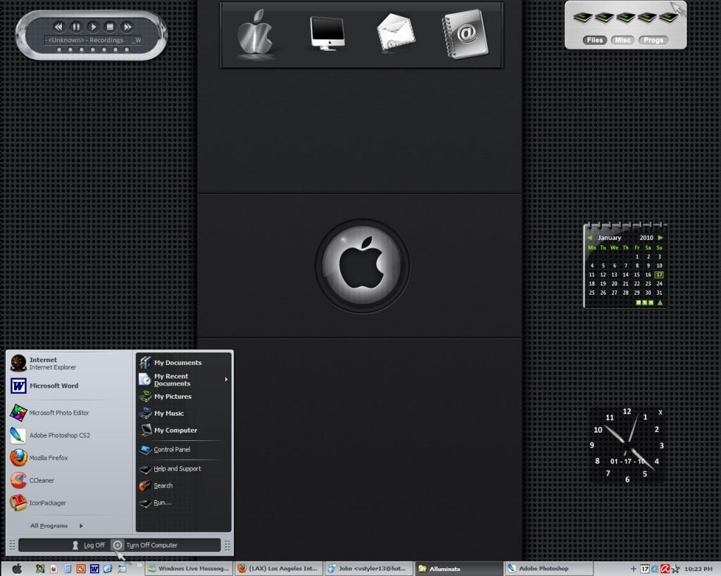Open the address book icon in top dock
The width and height of the screenshot is (721, 576).
coord(465,34)
